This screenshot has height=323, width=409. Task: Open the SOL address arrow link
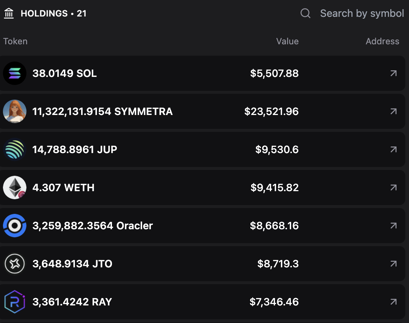coord(393,73)
